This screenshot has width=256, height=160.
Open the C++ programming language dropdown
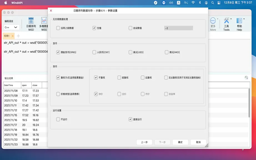coord(11,27)
